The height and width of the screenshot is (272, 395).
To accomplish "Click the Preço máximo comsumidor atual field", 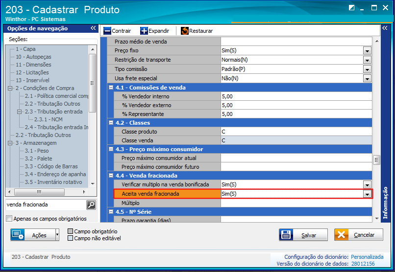I will point(296,158).
